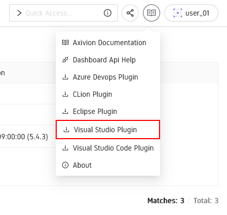
Task: Click the info icon beside About
Action: (65, 165)
